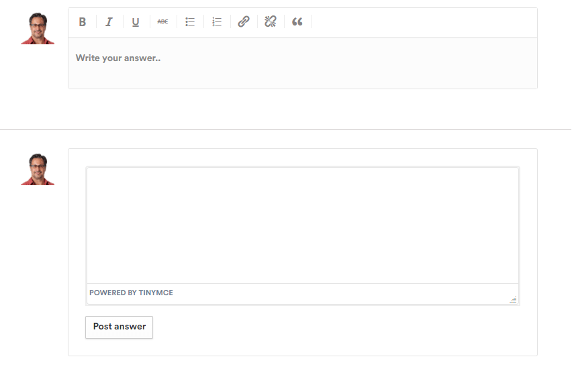This screenshot has height=367, width=572.
Task: Toggle Bold formatting in the toolbar
Action: (x=83, y=22)
